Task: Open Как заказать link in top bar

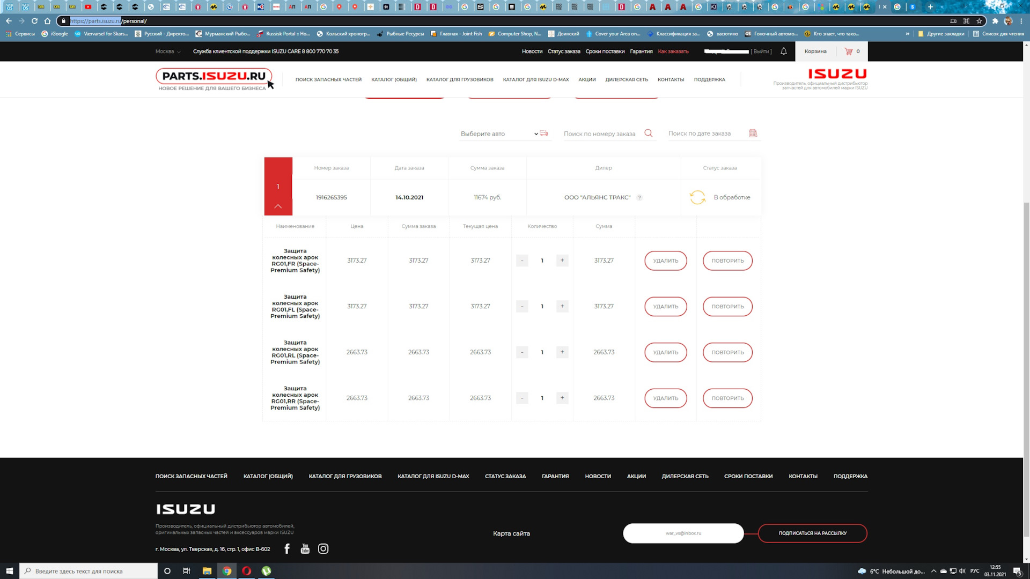Action: point(673,51)
